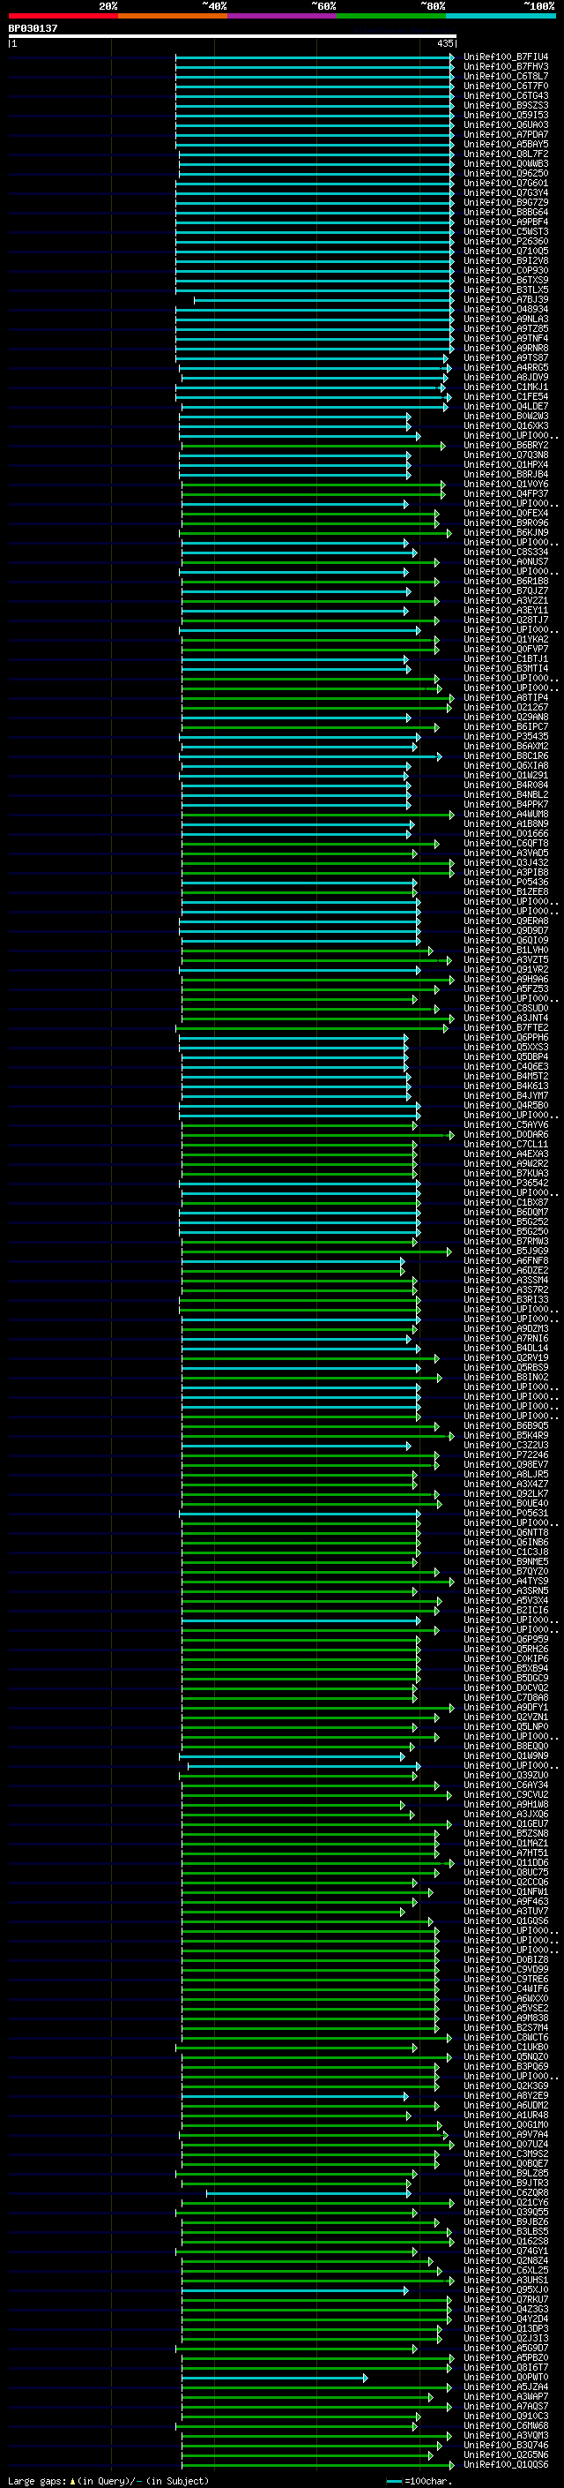Image resolution: width=564 pixels, height=2488 pixels.
Task: Select hit label UniRef100_C1MKJ1
Action: pyautogui.click(x=505, y=387)
